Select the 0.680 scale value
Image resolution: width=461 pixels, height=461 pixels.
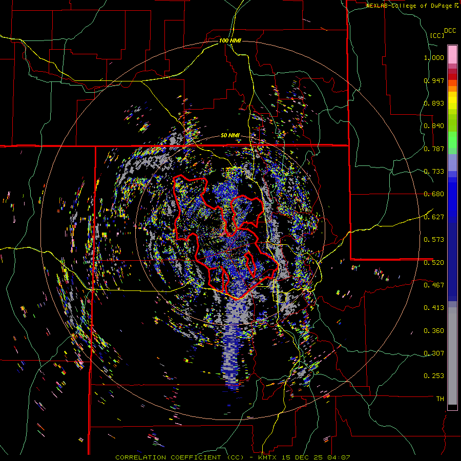(434, 194)
